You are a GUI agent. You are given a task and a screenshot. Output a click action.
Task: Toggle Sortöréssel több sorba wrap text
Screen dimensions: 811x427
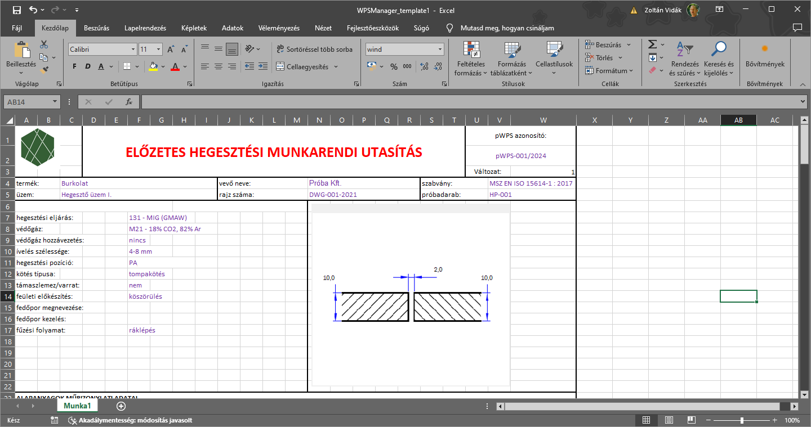314,50
